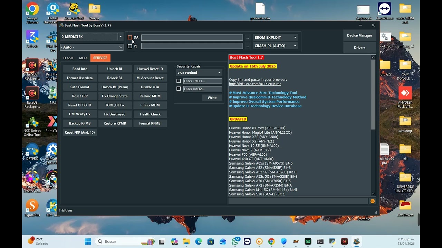Click Reset FRP (And. 15) button
The width and height of the screenshot is (442, 248).
pos(80,132)
